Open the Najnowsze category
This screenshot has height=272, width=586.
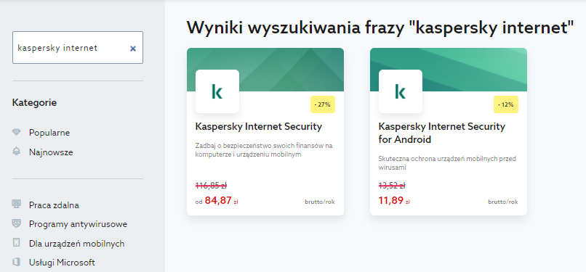click(x=51, y=152)
